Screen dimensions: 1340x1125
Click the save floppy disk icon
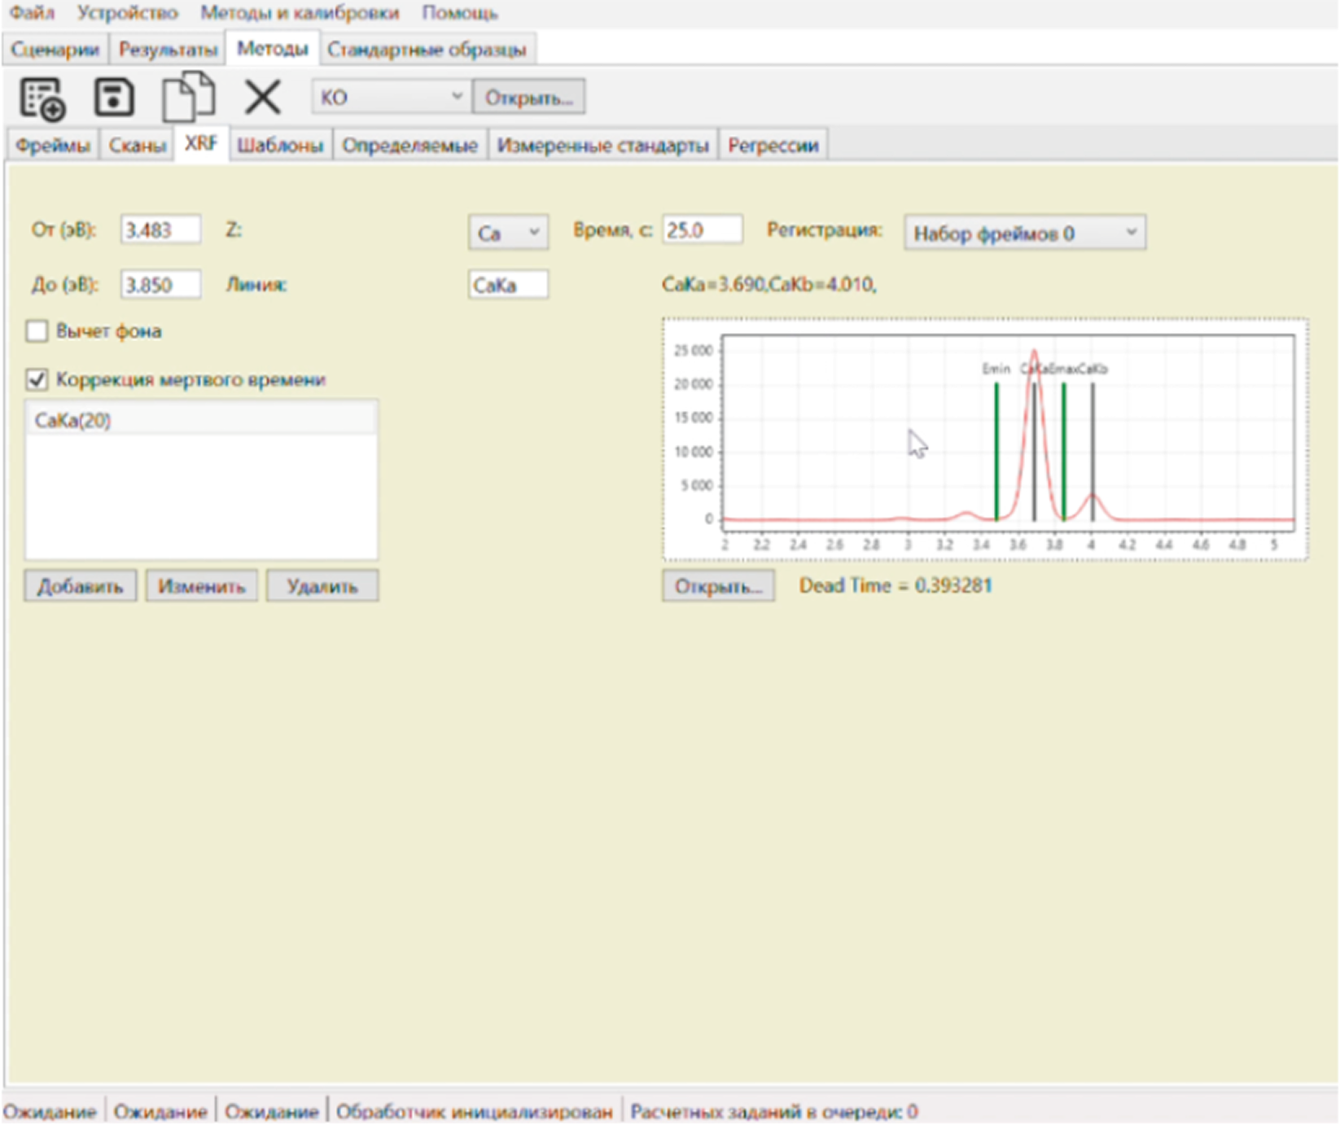[114, 98]
